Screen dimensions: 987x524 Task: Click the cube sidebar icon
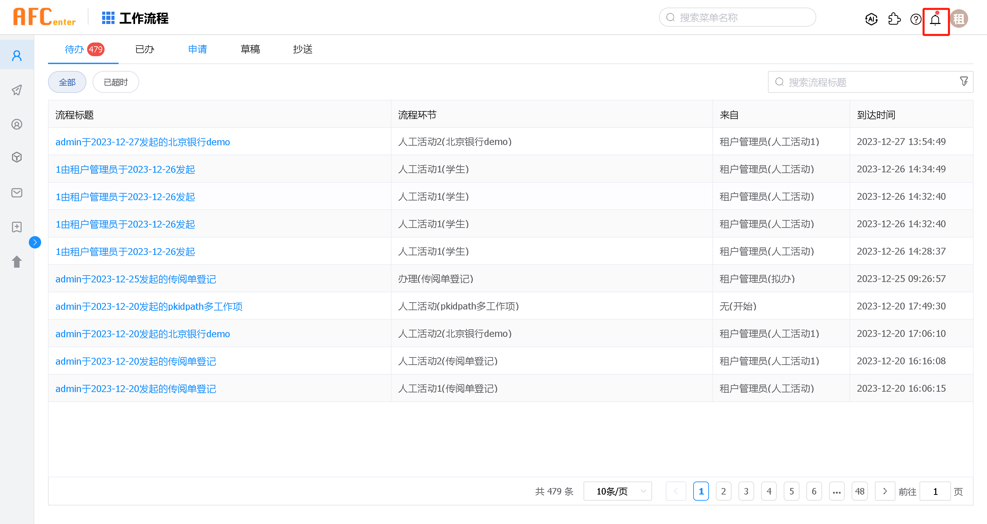point(17,157)
